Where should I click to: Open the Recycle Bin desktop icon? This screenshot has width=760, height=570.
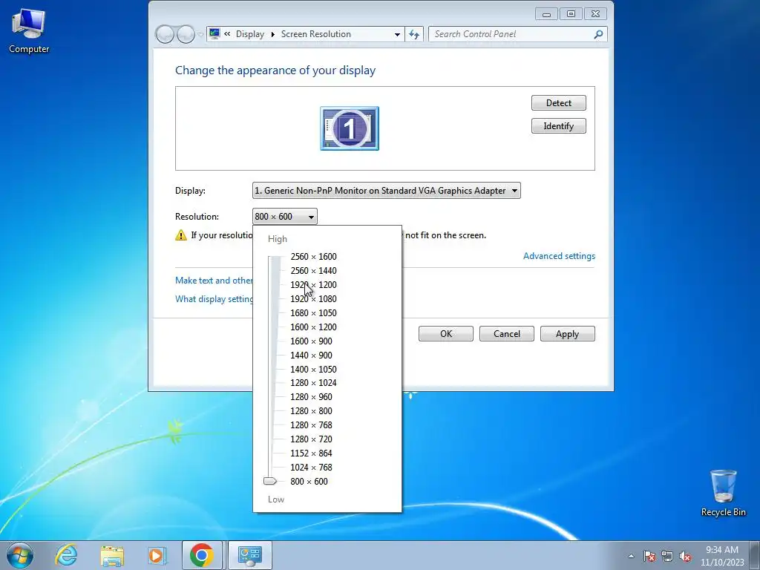coord(723,493)
